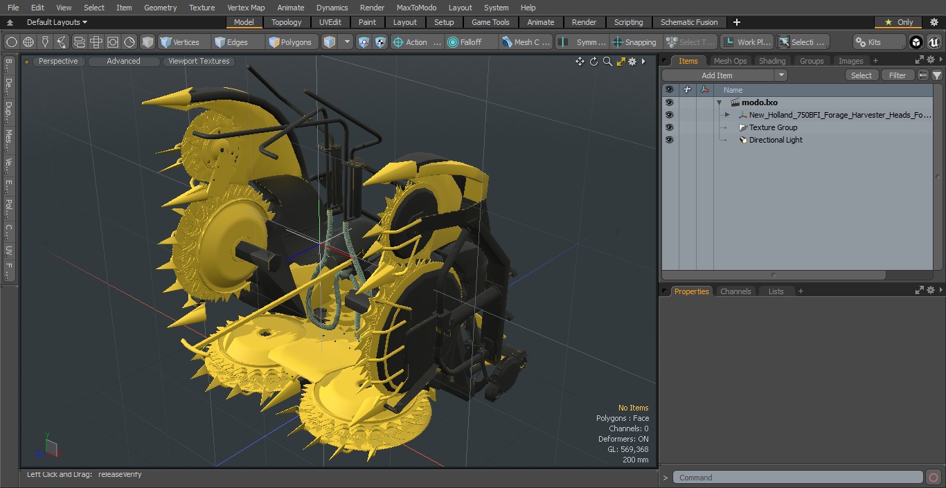Open top-right layout settings gear
The image size is (946, 488).
tap(934, 22)
